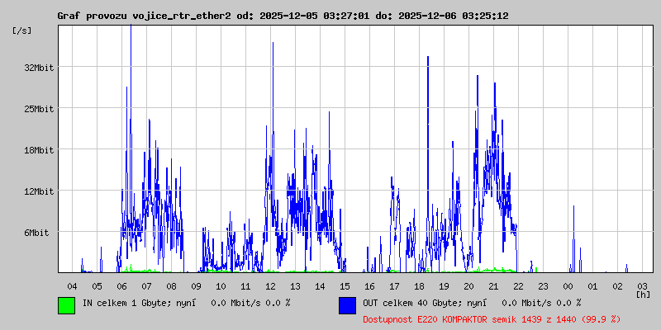Click hour 09 on the time axis
This screenshot has width=661, height=330.
coord(196,285)
